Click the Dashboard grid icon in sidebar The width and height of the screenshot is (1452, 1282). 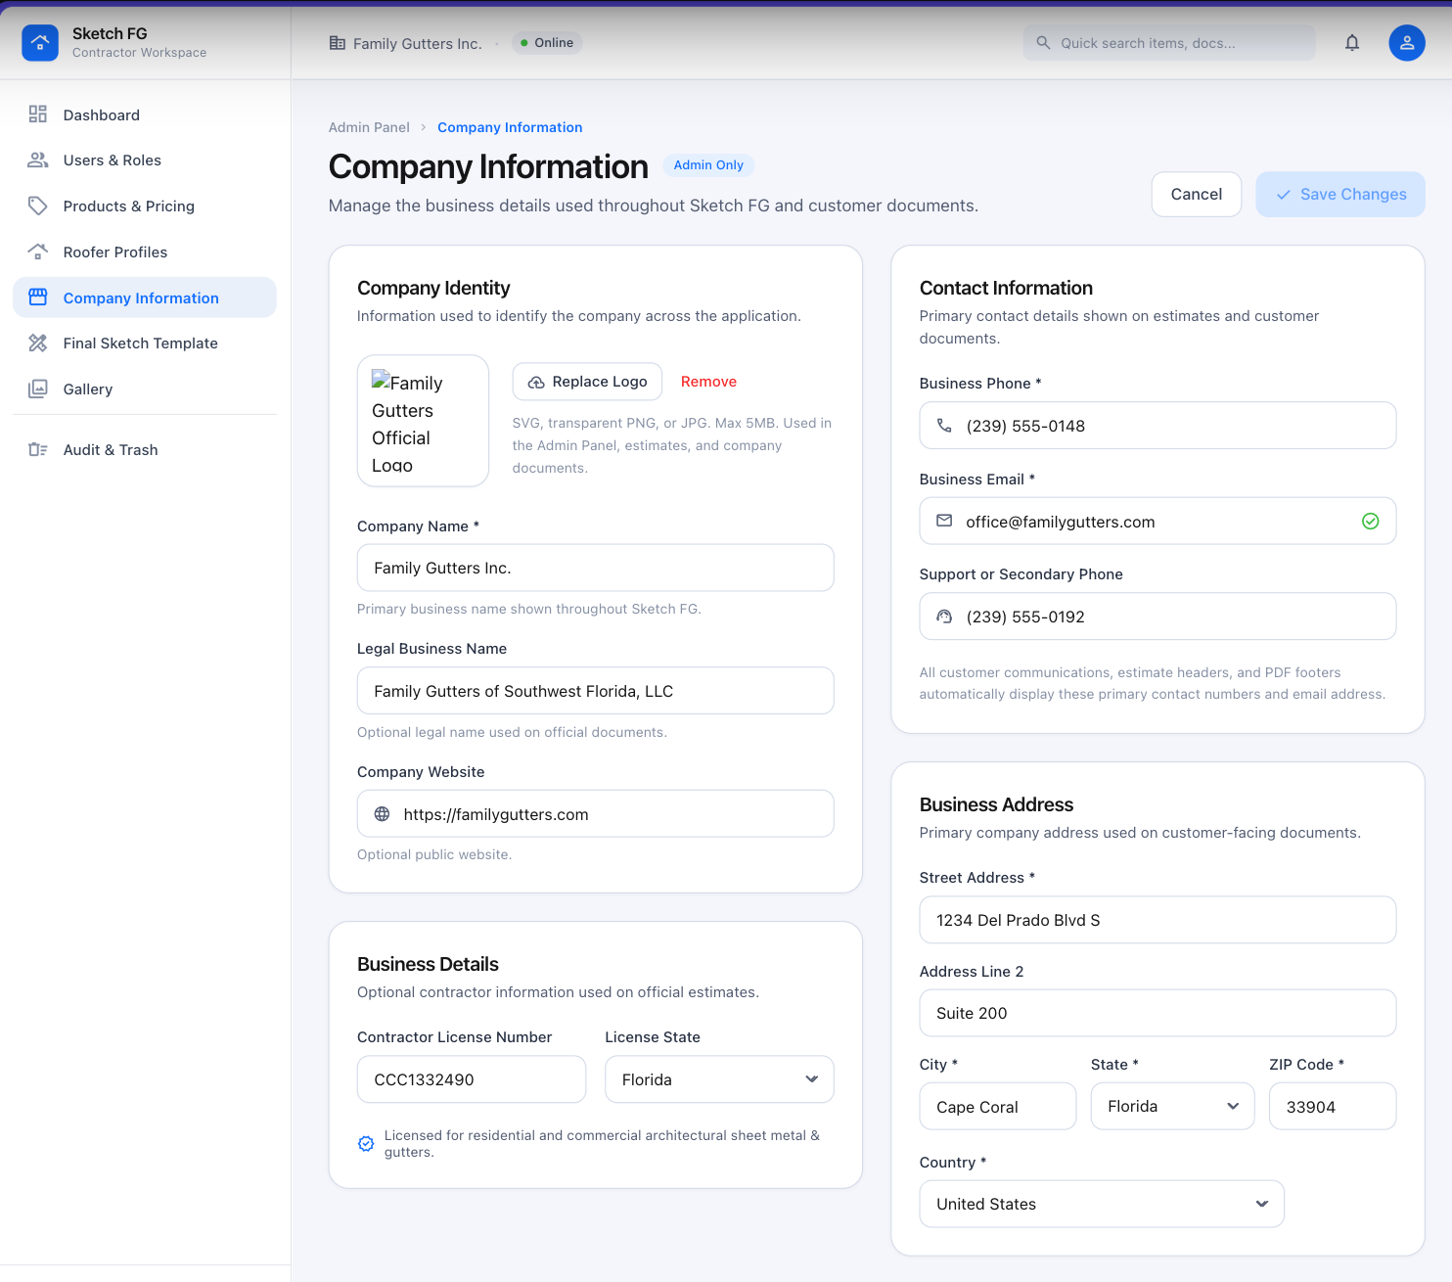[x=38, y=114]
